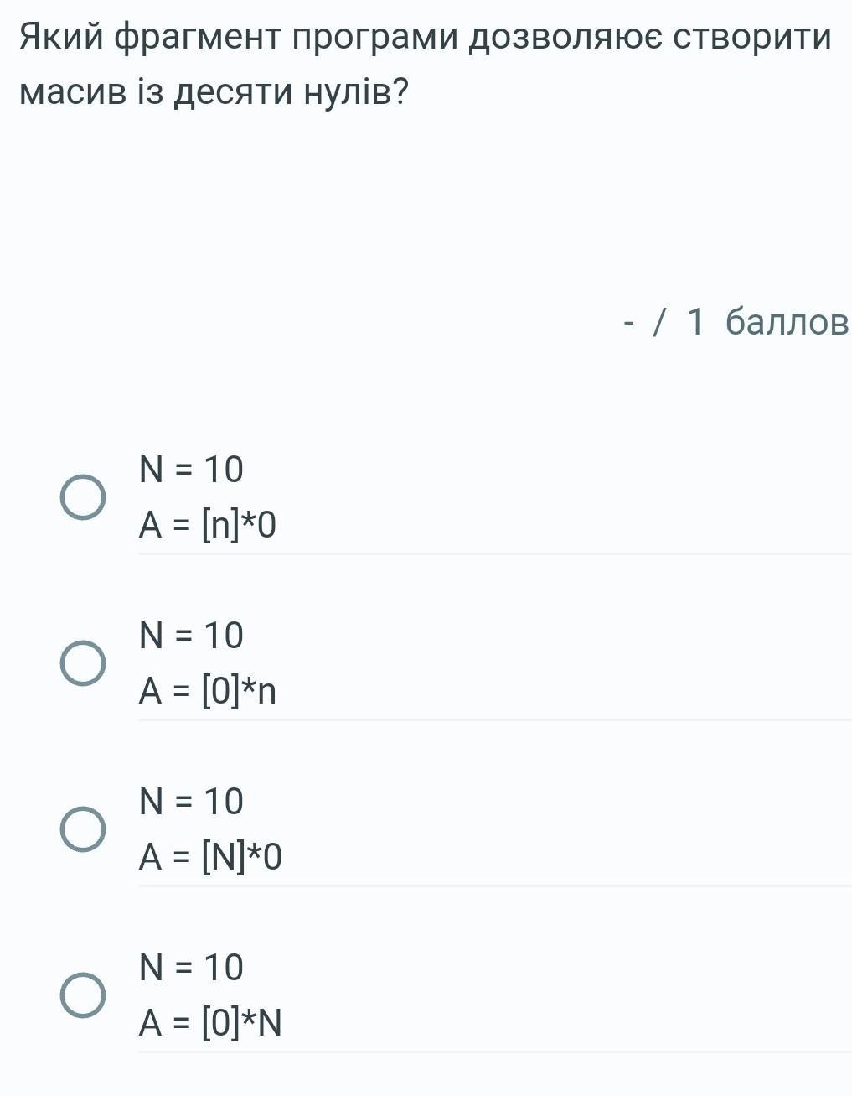Tap N = 10 above A = [0]*N
The height and width of the screenshot is (1096, 852).
tap(191, 968)
